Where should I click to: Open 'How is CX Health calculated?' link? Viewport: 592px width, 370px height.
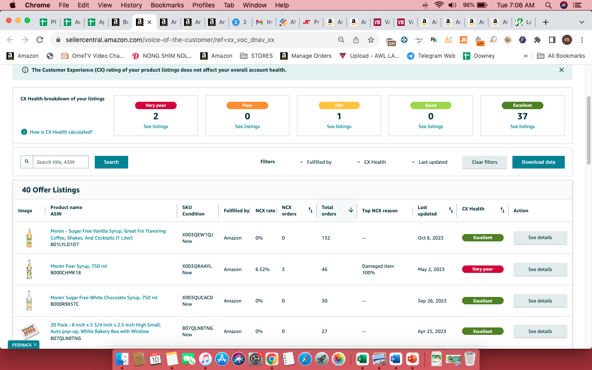(61, 132)
